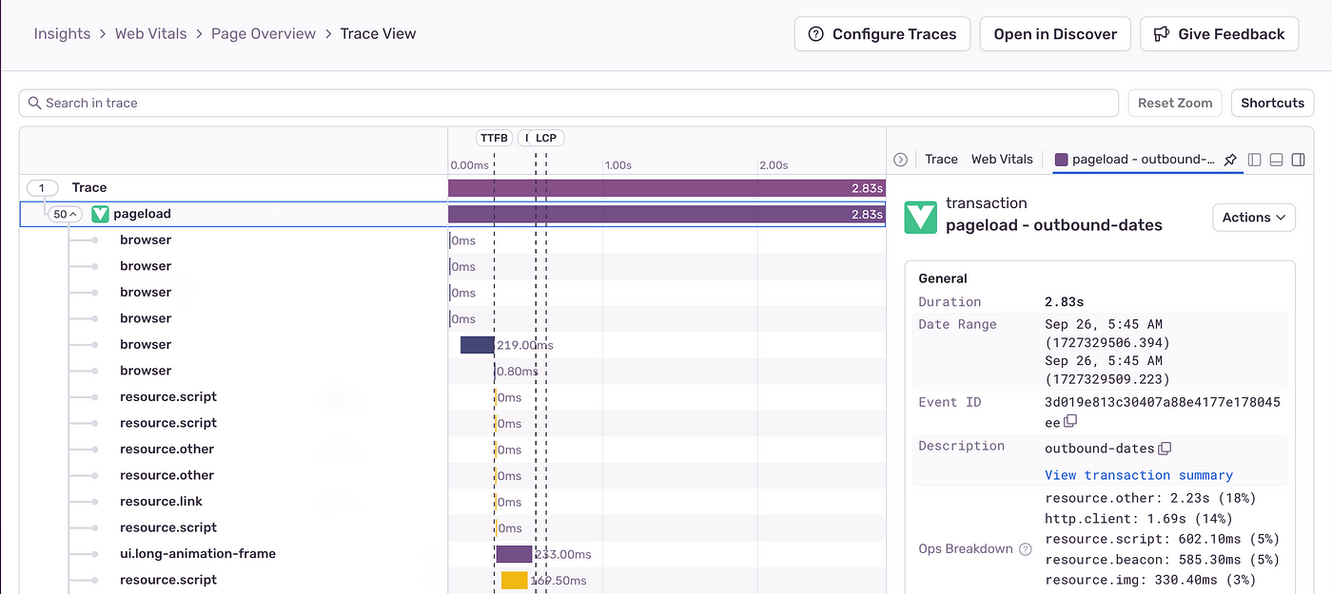1332x594 pixels.
Task: Open the Actions dropdown
Action: coord(1254,218)
